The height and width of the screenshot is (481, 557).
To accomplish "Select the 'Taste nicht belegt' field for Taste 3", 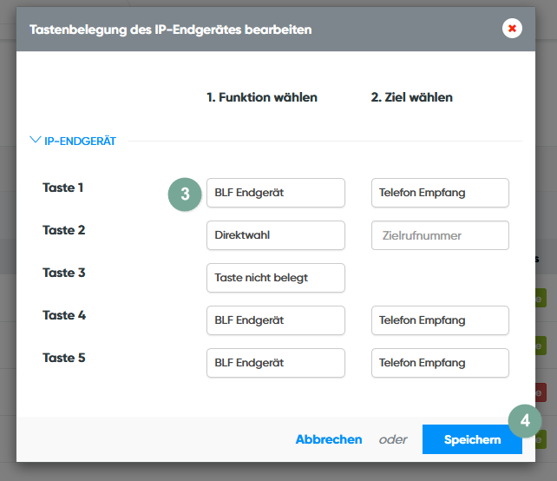I will pyautogui.click(x=275, y=278).
